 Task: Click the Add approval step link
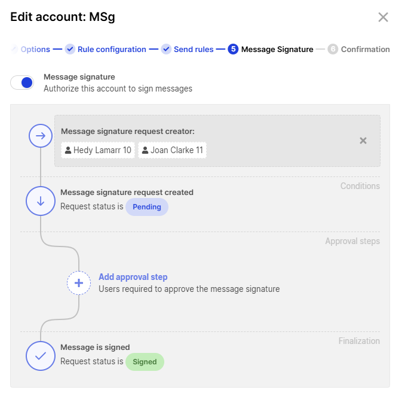(x=133, y=277)
